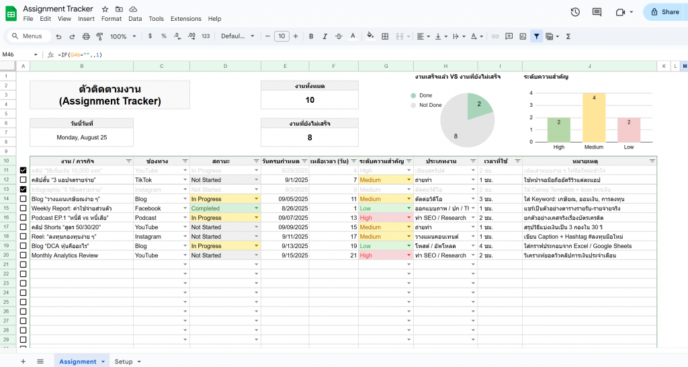Screen dimensions: 688x367
Task: Open the Insert menu
Action: (86, 19)
